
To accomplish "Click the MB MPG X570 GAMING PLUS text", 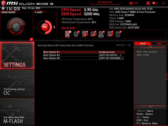I will [131, 9].
